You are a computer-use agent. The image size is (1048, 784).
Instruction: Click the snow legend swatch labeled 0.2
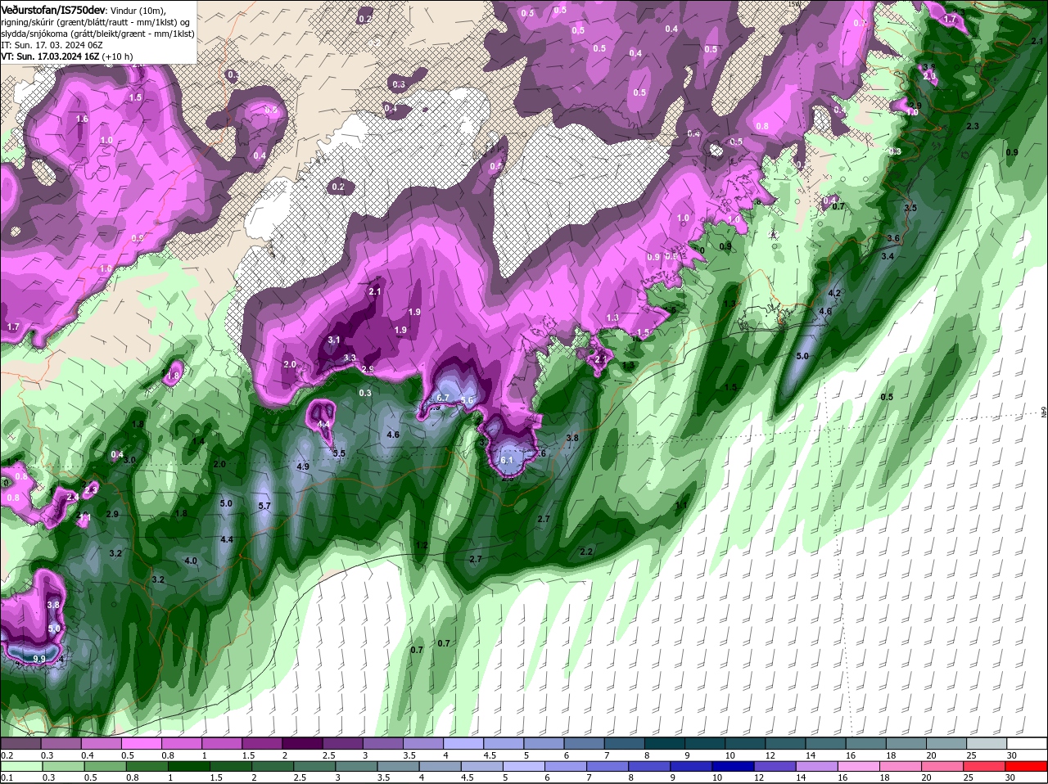pos(20,743)
